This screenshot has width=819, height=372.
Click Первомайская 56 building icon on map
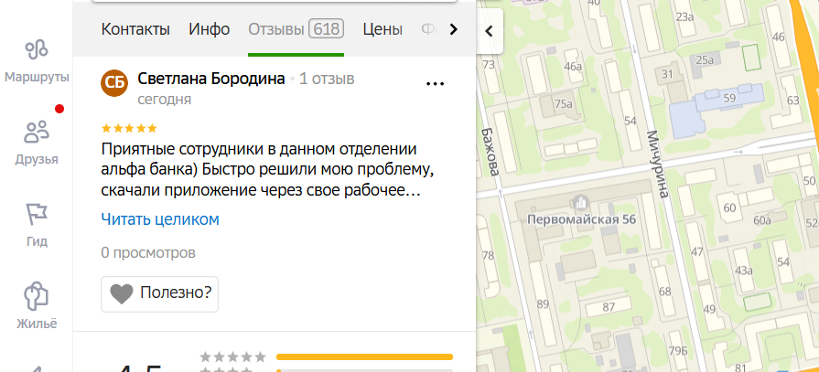pos(581,202)
